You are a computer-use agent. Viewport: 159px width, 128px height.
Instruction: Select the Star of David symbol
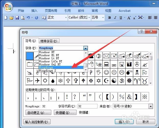tap(99, 81)
